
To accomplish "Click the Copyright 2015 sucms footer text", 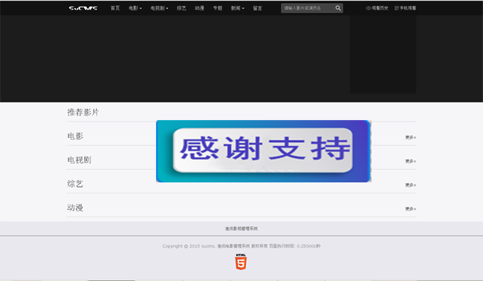I will [241, 246].
